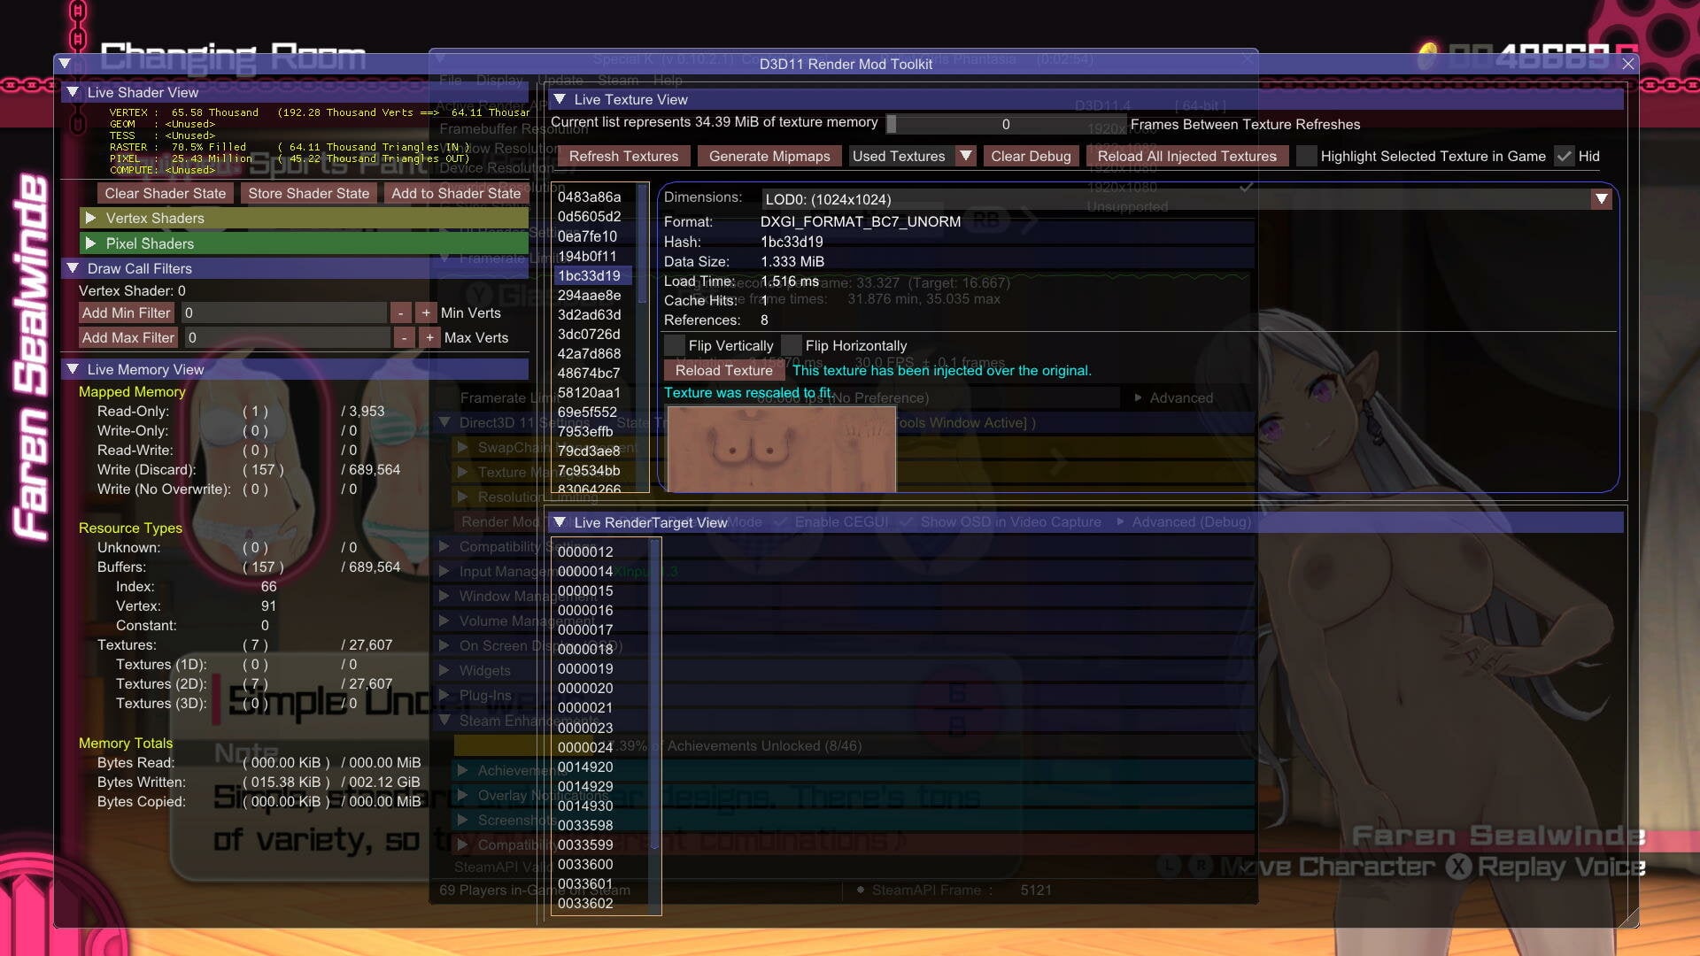Open the LOD0 dimensions dropdown

pyautogui.click(x=1601, y=199)
